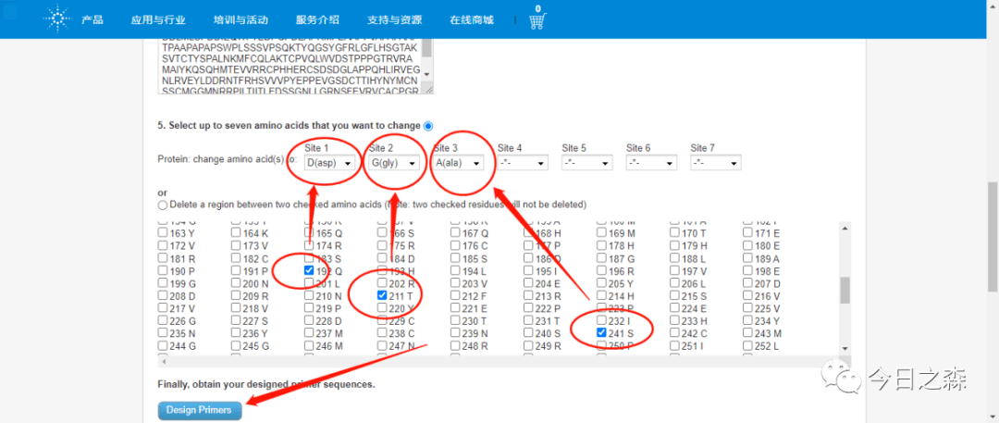
Task: Check the 185 S checkbox
Action: [x=455, y=258]
